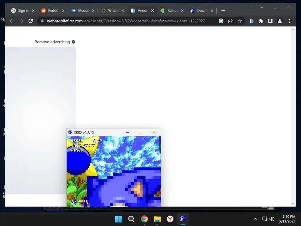This screenshot has width=301, height=226.
Task: Open the network status tray icon
Action: pos(265,219)
